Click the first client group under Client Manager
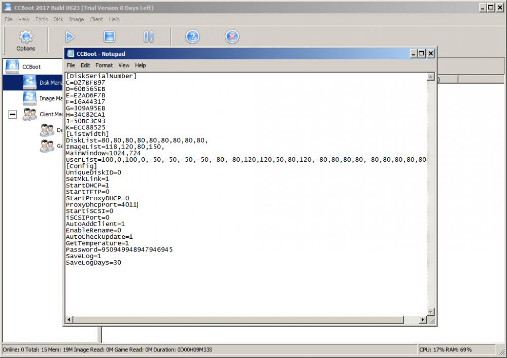Image resolution: width=507 pixels, height=358 pixels. (47, 131)
